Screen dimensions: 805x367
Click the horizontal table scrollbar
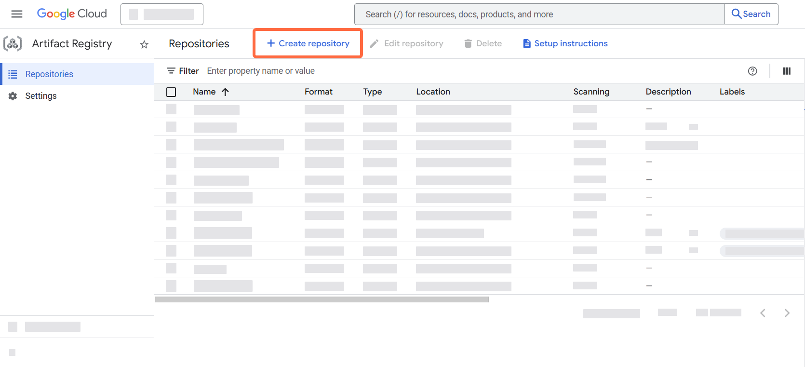(x=322, y=299)
